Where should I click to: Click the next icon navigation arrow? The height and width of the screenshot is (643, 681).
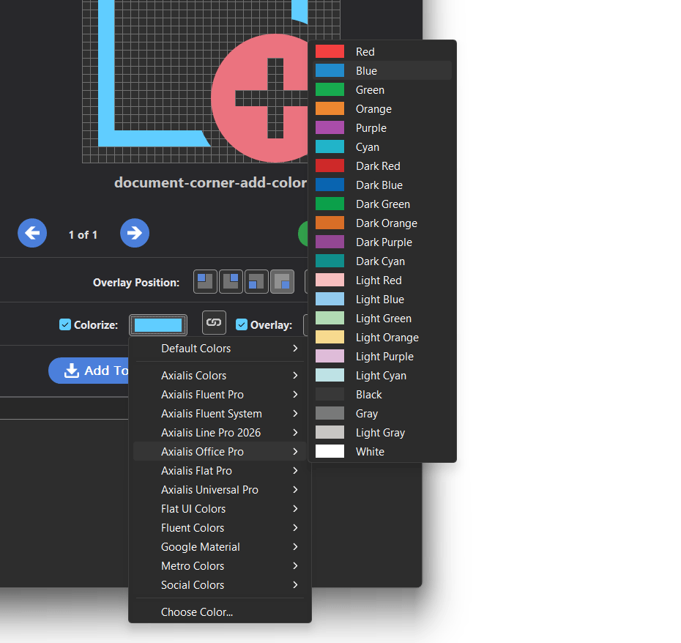pyautogui.click(x=135, y=233)
